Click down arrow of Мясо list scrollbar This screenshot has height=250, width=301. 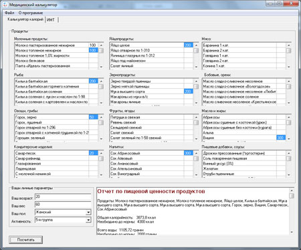[x=289, y=67]
